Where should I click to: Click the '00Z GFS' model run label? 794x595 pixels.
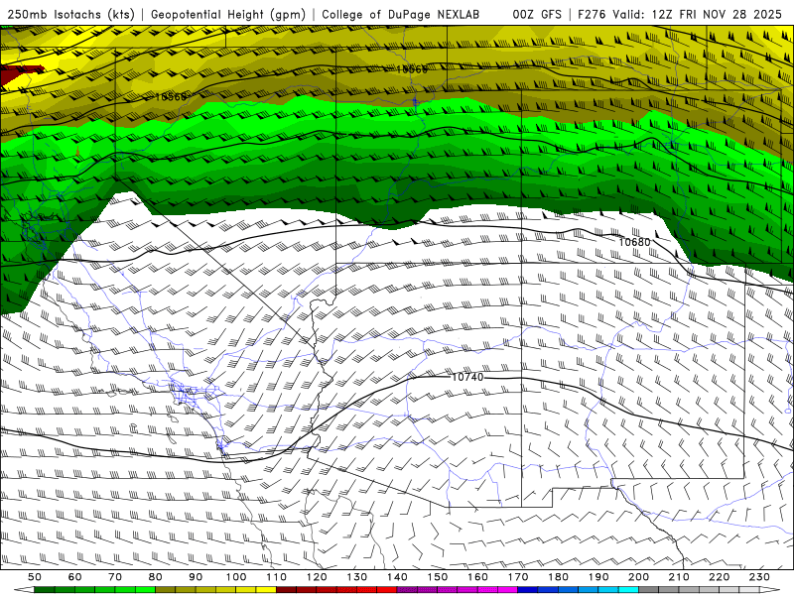(x=537, y=14)
